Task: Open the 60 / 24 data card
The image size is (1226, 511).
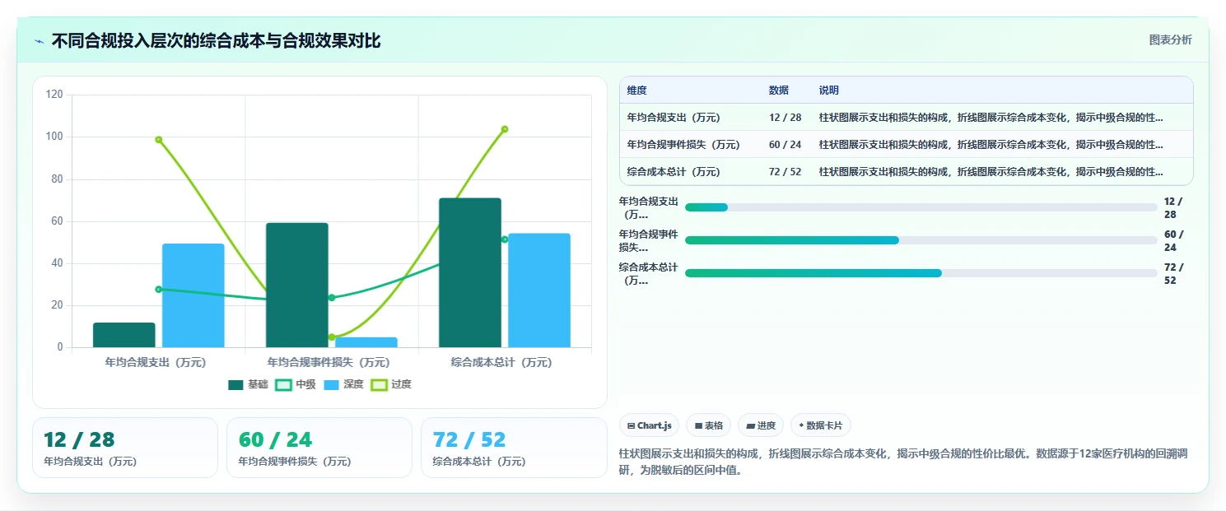Action: (319, 448)
